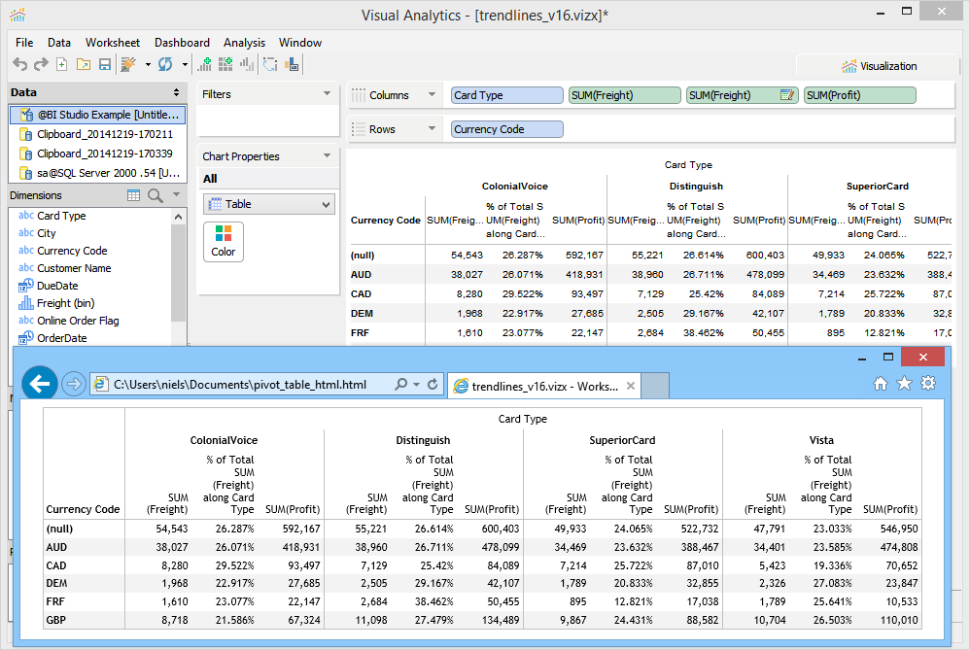Screen dimensions: 970x650
Task: Switch to the Visualization tab
Action: coord(879,66)
